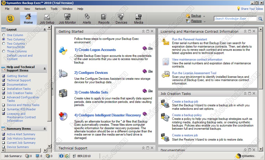
Task: Collapse the Help and Technical Support Items section
Action: click(45, 69)
